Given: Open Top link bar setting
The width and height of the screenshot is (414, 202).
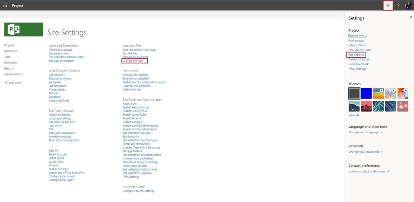Looking at the screenshot, I should 130,53.
